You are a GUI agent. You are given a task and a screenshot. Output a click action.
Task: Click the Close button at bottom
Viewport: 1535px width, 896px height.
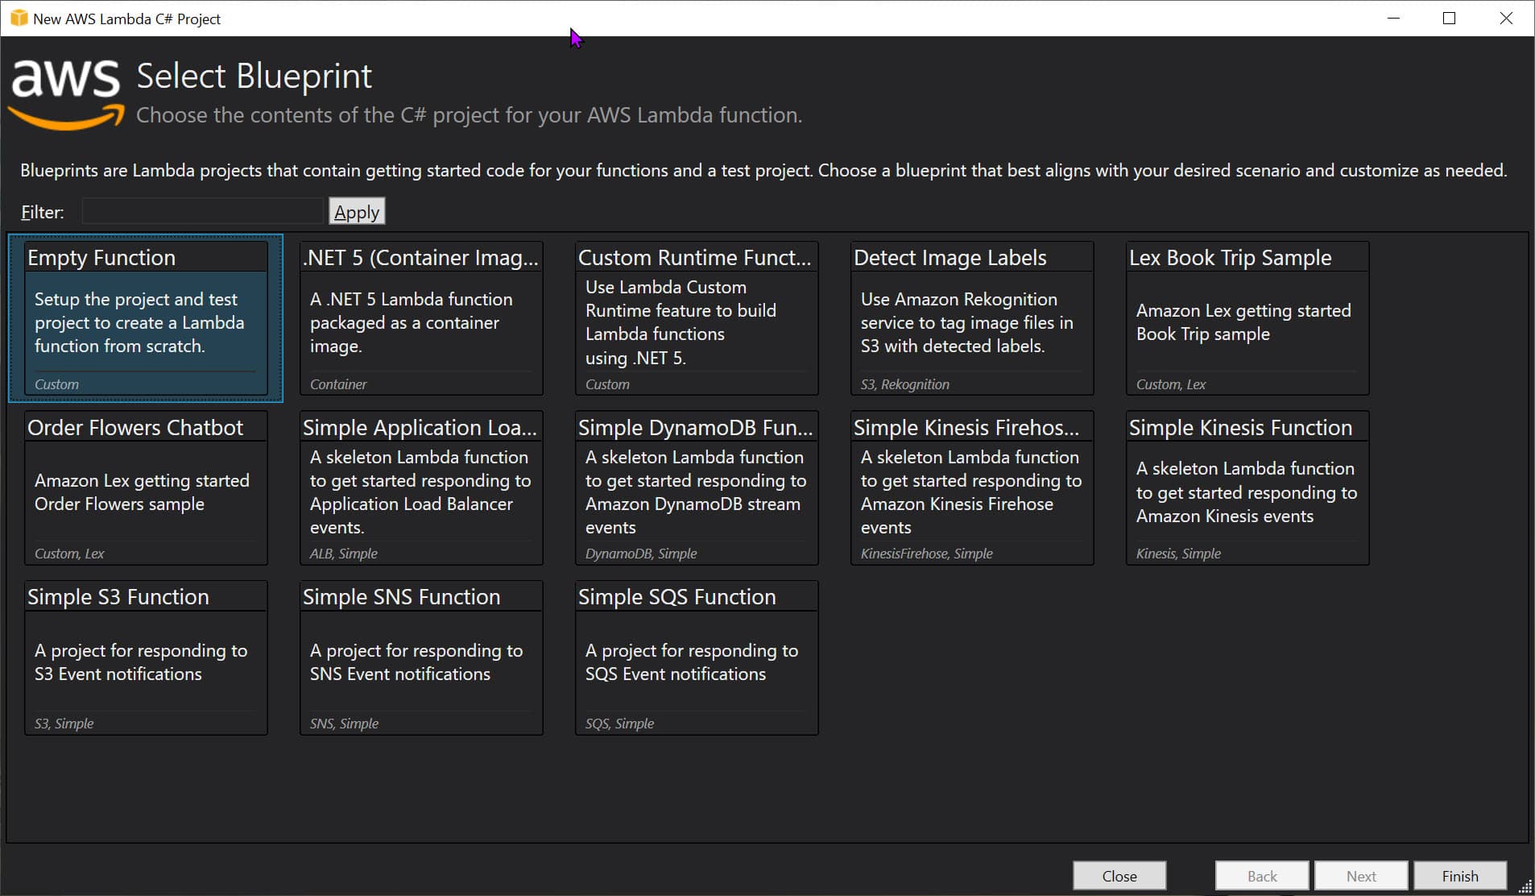[1119, 876]
